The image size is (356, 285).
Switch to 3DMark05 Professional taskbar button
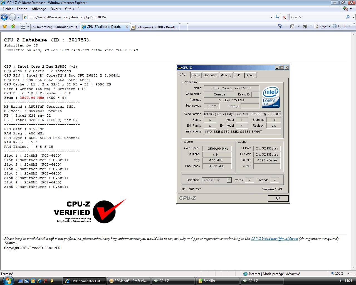[x=129, y=281]
